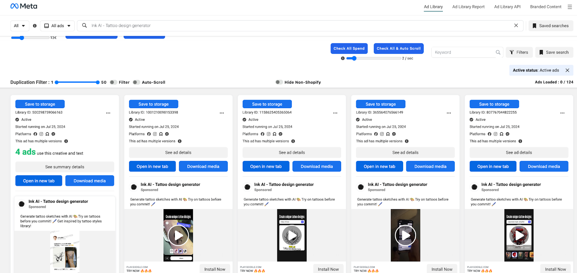Play the video in ad 807767044822255
This screenshot has height=273, width=577.
(519, 235)
